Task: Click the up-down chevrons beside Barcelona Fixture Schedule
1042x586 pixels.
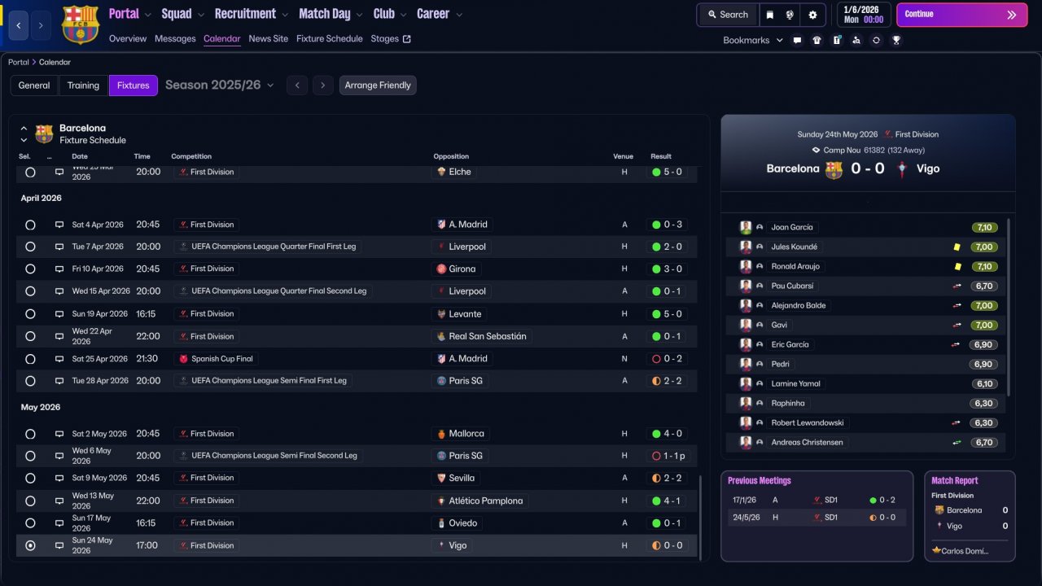Action: click(x=24, y=134)
